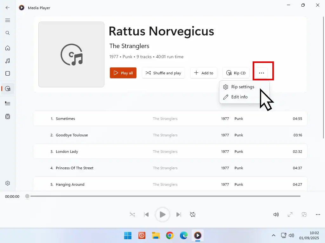The height and width of the screenshot is (243, 325).
Task: Open the volume control
Action: tap(276, 215)
